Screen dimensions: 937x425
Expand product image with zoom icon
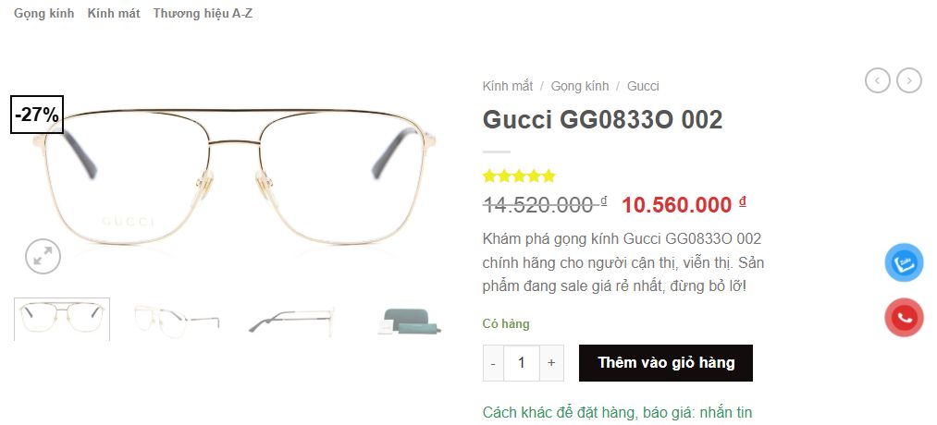point(43,257)
